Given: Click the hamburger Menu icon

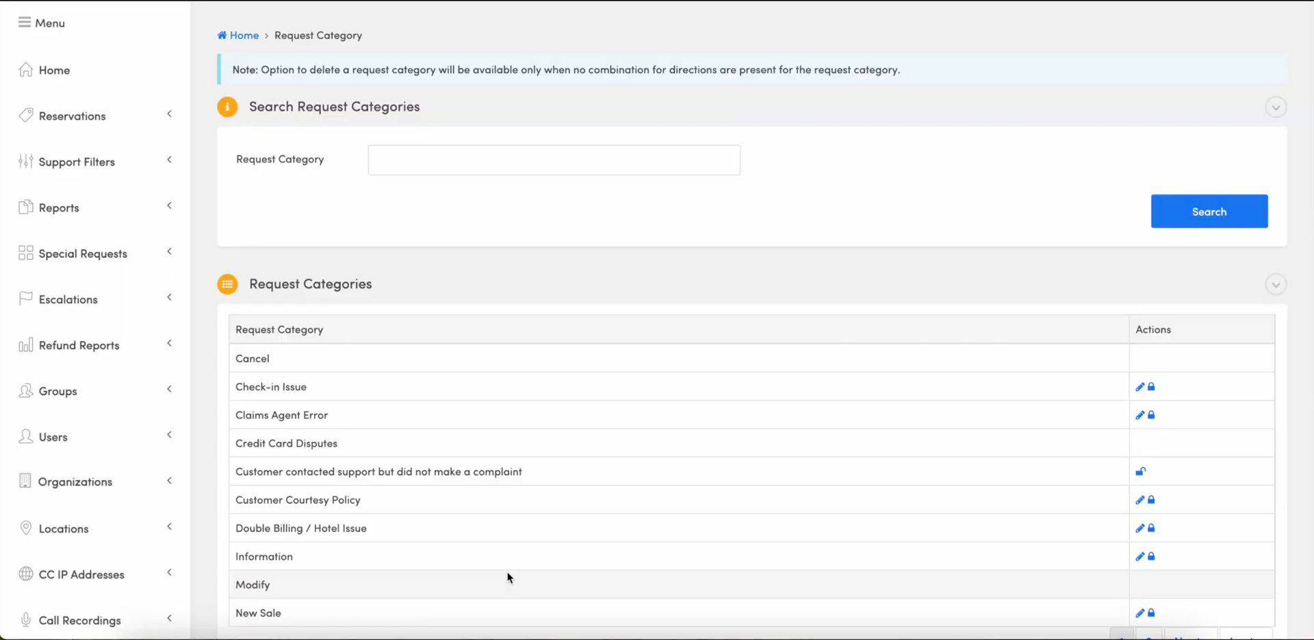Looking at the screenshot, I should tap(25, 23).
